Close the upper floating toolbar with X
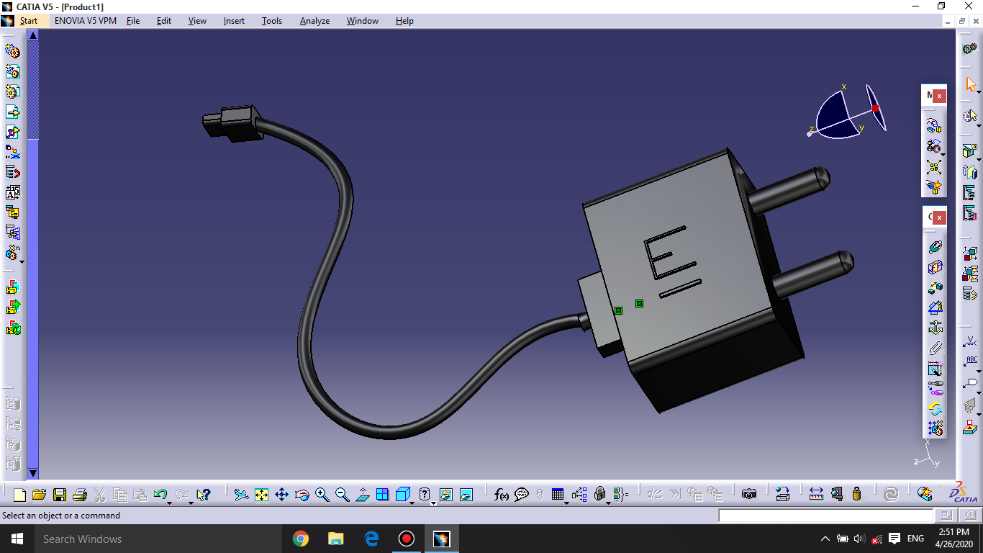983x553 pixels. (939, 95)
